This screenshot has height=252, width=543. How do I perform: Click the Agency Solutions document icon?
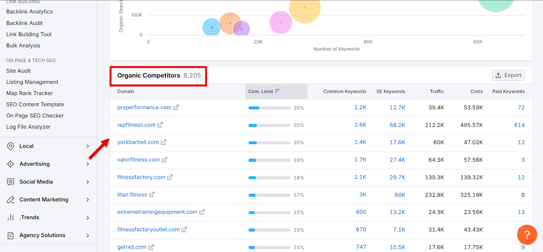coord(11,235)
